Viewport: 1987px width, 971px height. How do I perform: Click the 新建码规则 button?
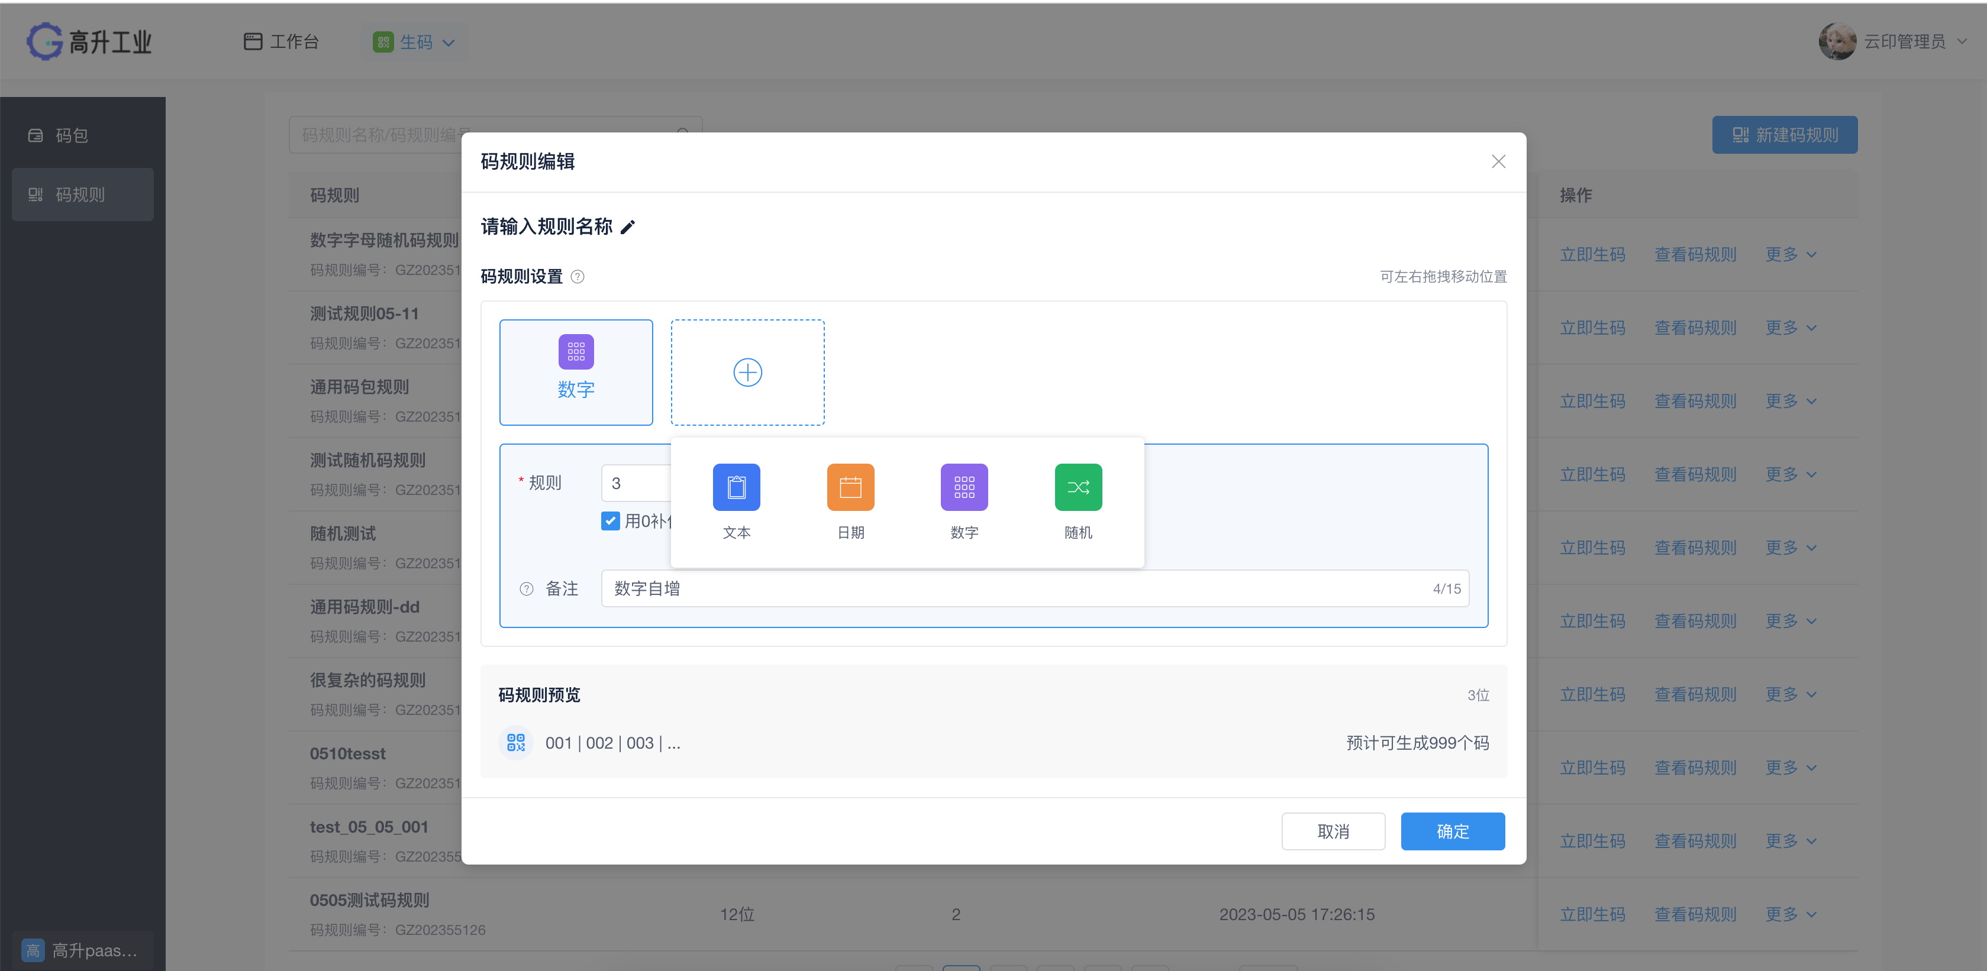click(x=1784, y=135)
